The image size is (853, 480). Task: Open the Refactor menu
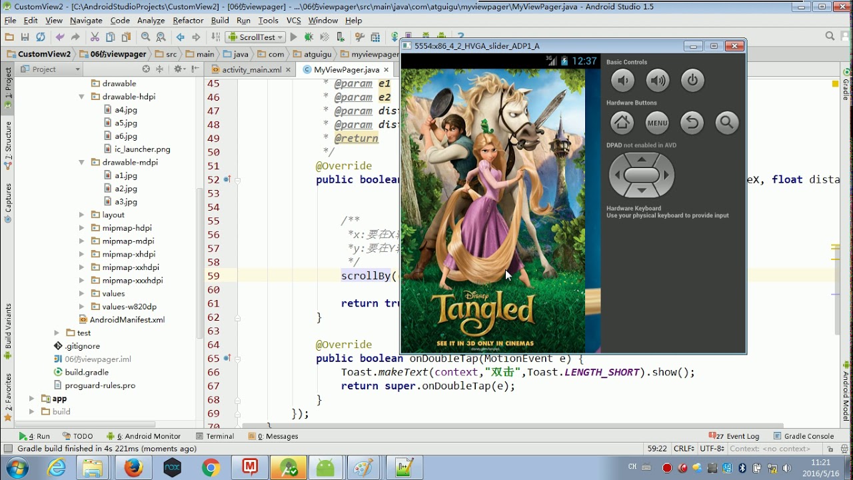pyautogui.click(x=188, y=21)
